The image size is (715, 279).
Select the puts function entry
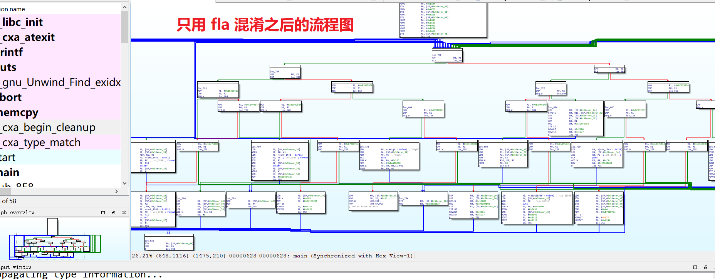tap(60, 67)
